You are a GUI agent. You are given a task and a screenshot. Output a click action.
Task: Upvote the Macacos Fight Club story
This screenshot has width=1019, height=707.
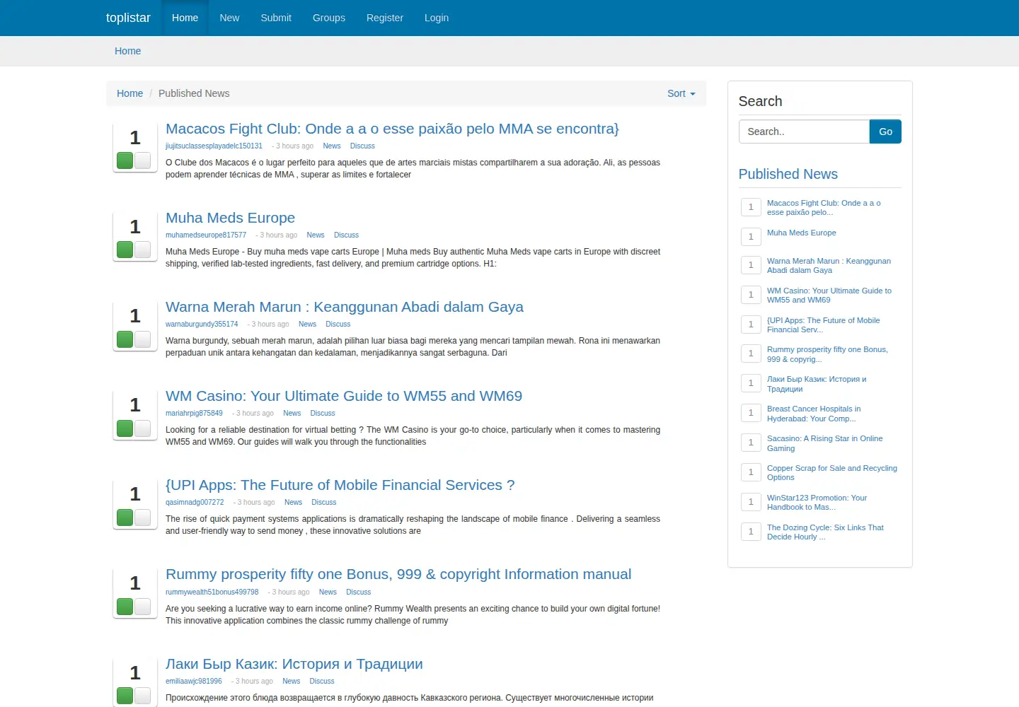coord(125,160)
